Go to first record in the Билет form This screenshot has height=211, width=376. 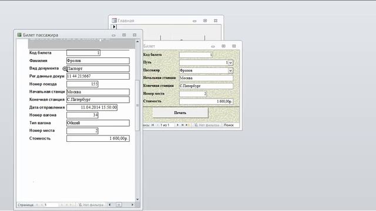point(153,125)
